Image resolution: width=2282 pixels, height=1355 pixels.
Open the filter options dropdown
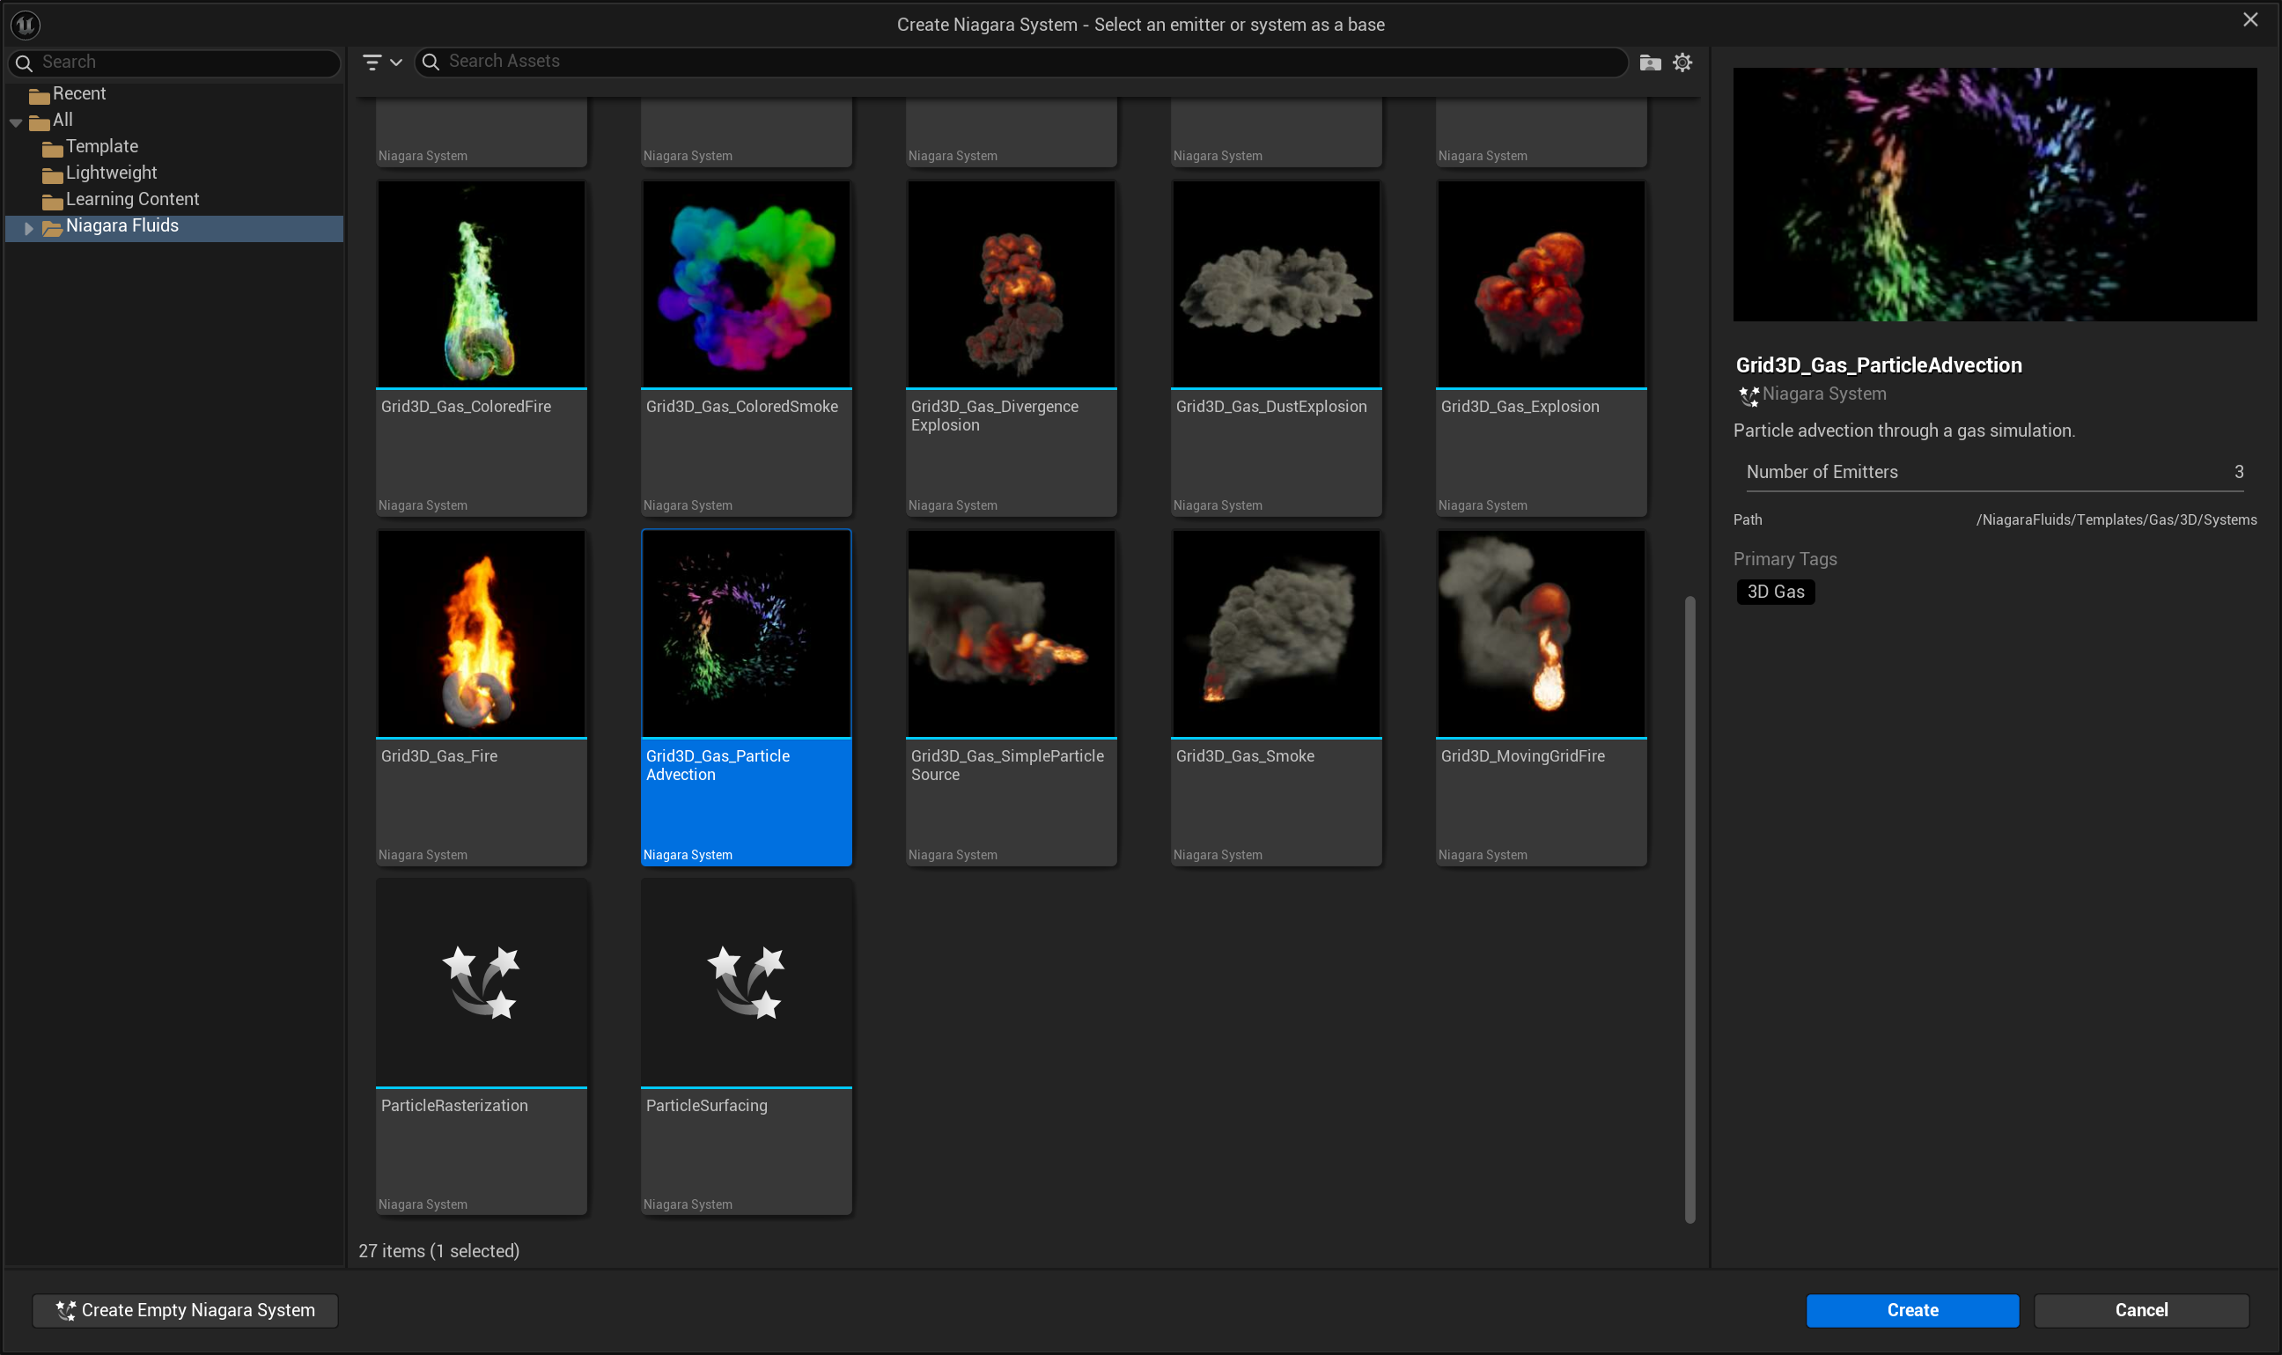381,63
